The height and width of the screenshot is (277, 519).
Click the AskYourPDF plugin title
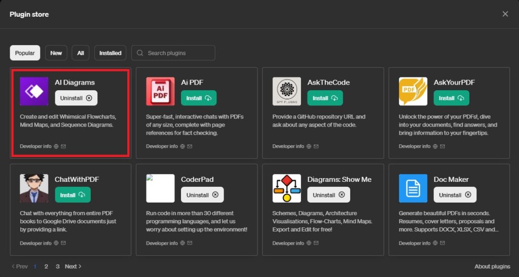click(x=454, y=83)
